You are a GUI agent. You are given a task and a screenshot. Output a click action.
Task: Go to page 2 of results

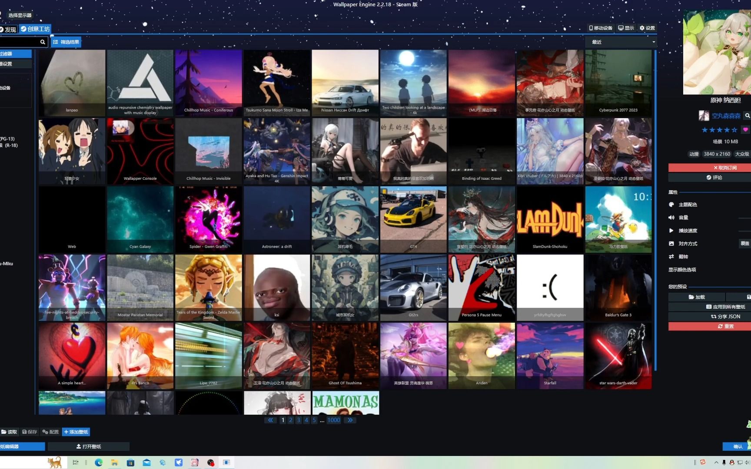291,420
